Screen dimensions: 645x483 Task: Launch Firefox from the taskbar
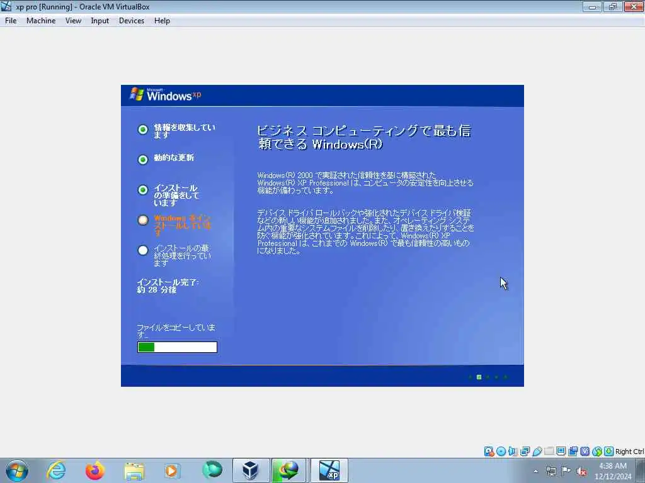pos(95,470)
